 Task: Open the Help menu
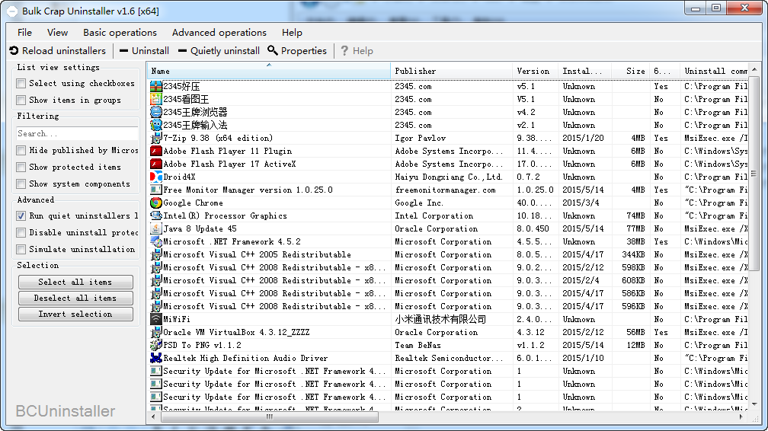[x=292, y=32]
